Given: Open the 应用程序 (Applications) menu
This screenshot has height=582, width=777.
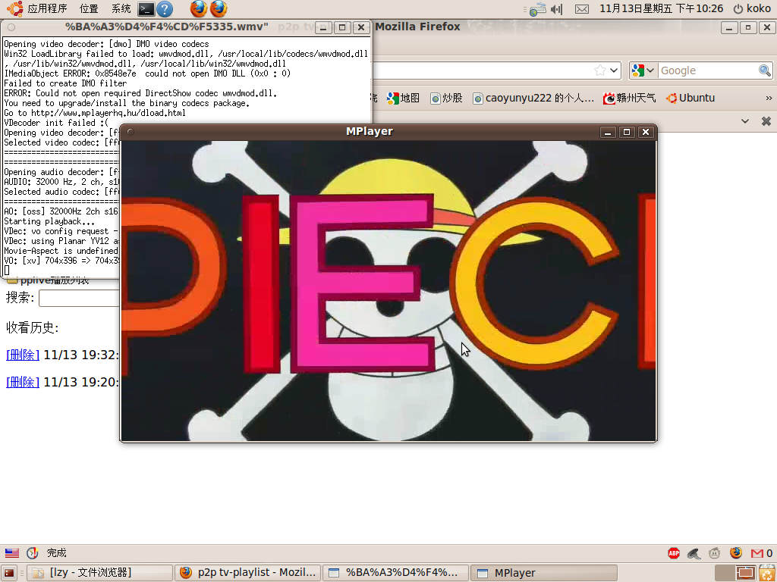Looking at the screenshot, I should click(x=37, y=8).
